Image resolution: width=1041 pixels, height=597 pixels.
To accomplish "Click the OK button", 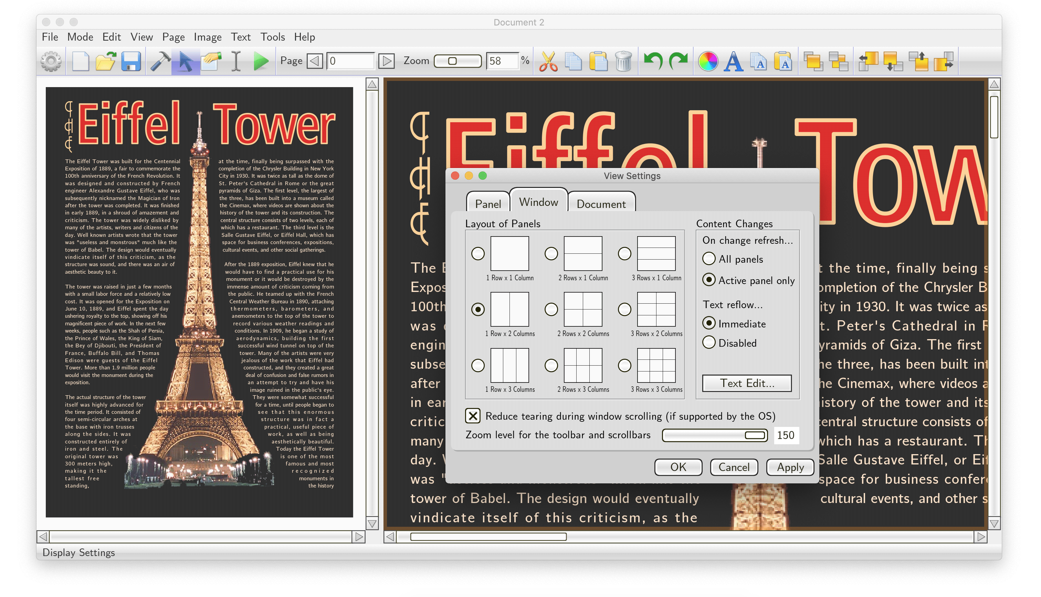I will pos(678,467).
